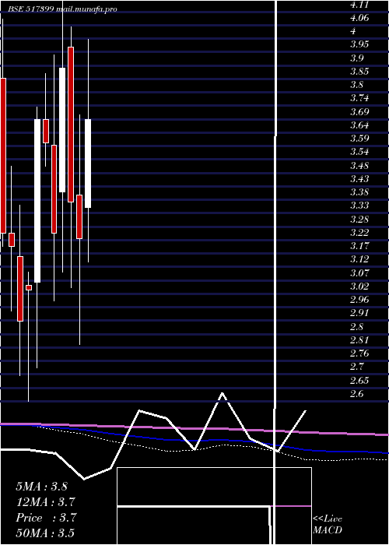The width and height of the screenshot is (389, 545).
Task: Click the 4.11 price axis label
Action: [x=359, y=5]
